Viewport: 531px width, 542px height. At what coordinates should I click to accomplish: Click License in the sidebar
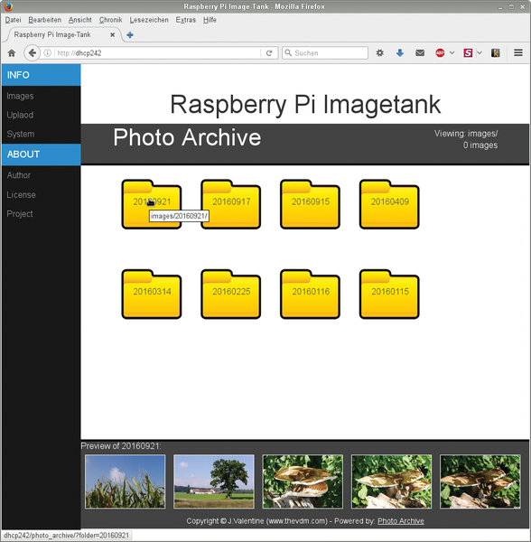pyautogui.click(x=21, y=195)
